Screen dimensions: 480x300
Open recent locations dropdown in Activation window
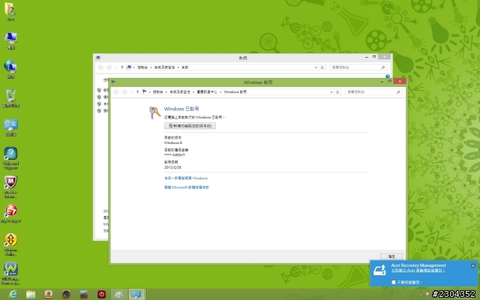[x=131, y=91]
